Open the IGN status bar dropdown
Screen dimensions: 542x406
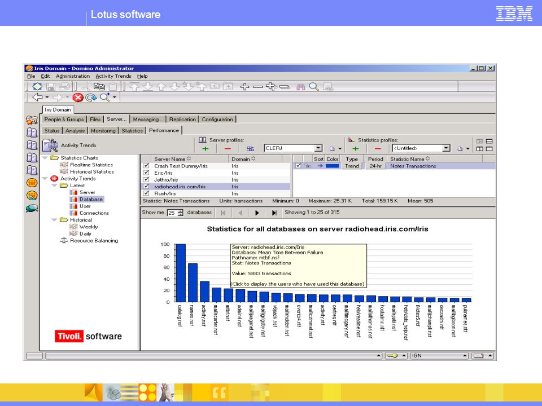coord(465,356)
